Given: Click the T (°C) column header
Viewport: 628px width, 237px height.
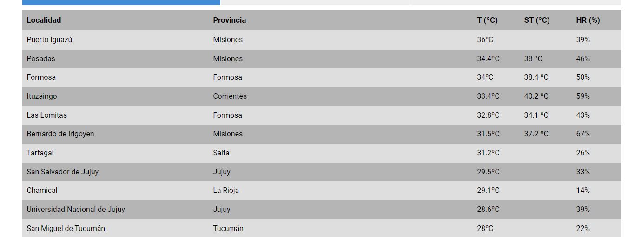Looking at the screenshot, I should click(x=487, y=20).
